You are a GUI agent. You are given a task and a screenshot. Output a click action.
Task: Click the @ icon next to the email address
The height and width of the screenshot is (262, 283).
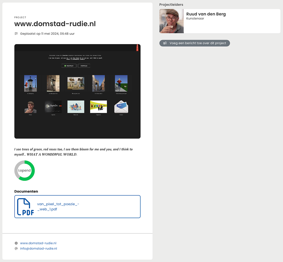click(x=16, y=248)
